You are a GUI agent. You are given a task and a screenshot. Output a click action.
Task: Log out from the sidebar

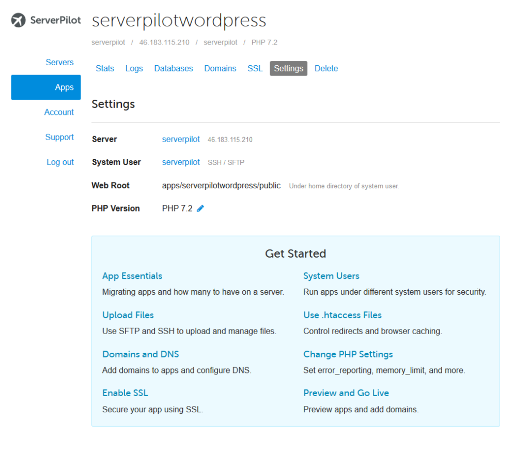tap(60, 162)
